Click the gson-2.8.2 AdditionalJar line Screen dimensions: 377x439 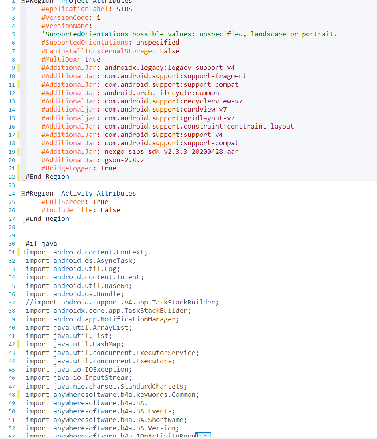(92, 160)
